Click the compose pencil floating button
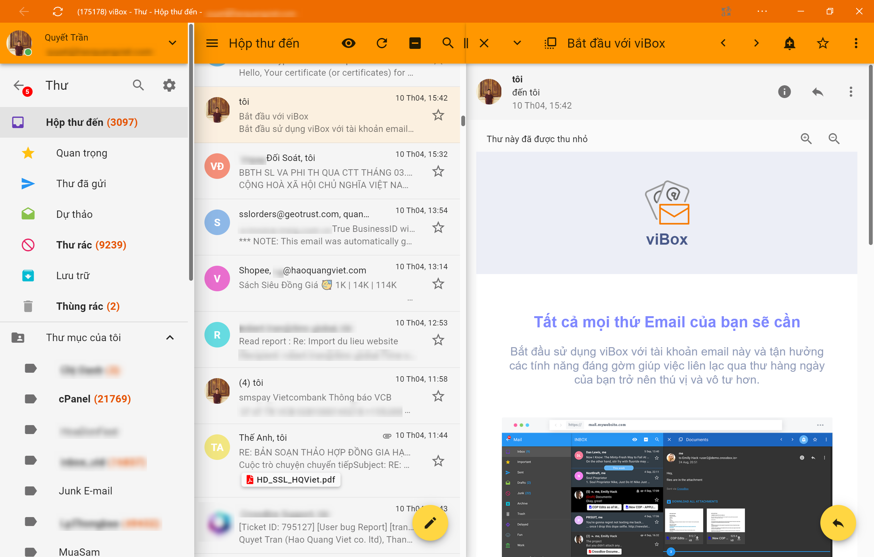The image size is (874, 557). [x=430, y=523]
